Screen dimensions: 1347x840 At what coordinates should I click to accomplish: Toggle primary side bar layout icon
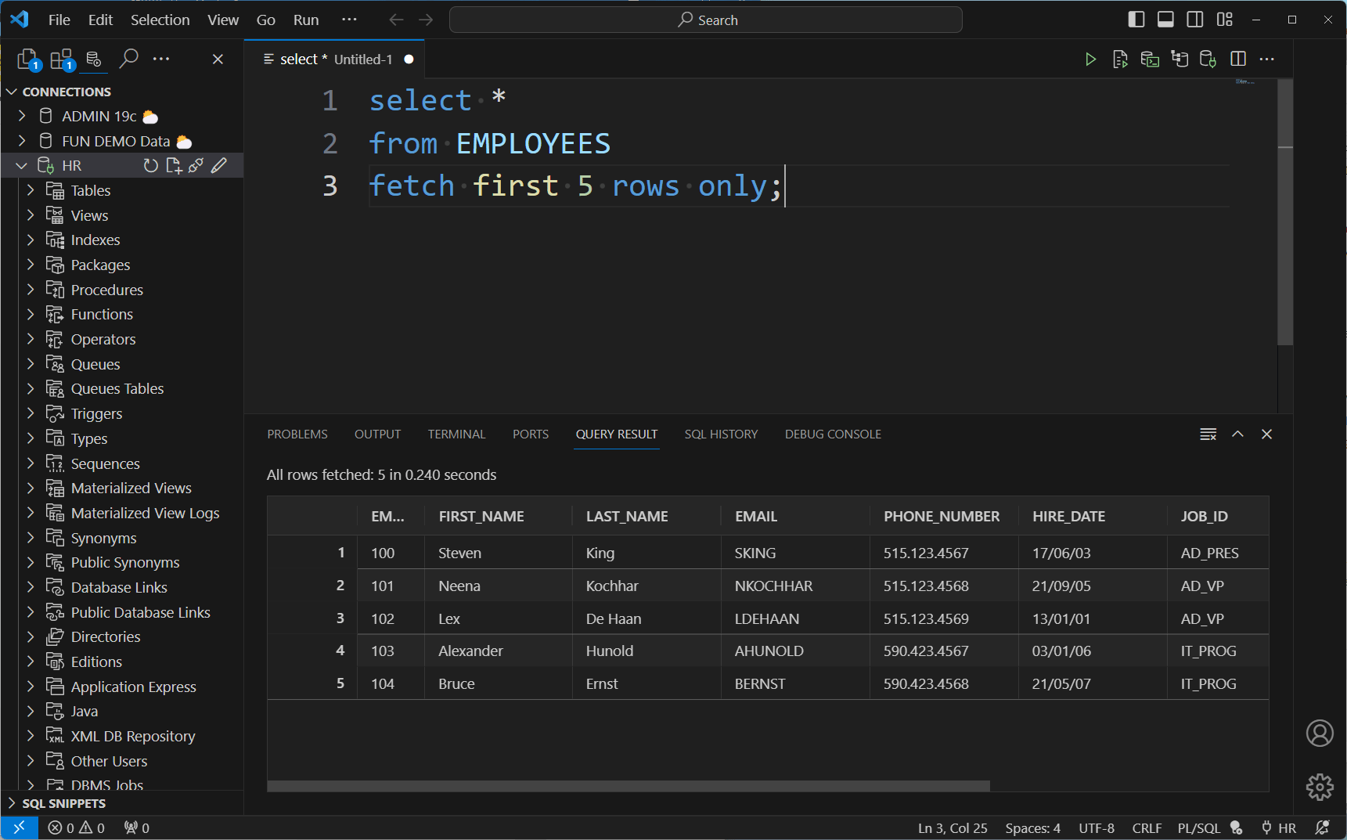[1136, 20]
